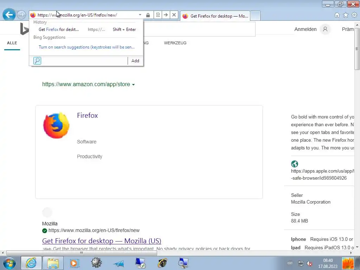Click the dice taskbar icon
This screenshot has height=270, width=360.
click(x=162, y=263)
